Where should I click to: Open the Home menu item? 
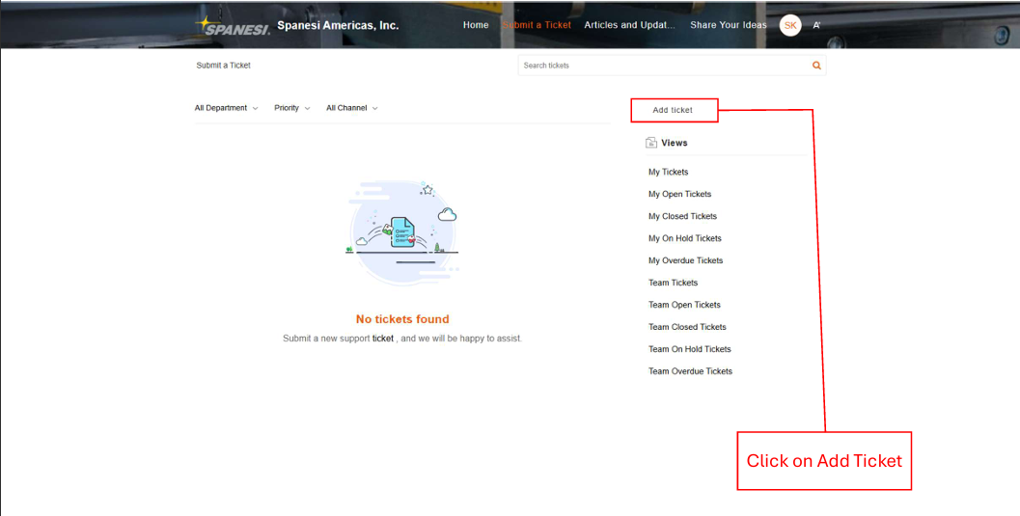point(476,25)
